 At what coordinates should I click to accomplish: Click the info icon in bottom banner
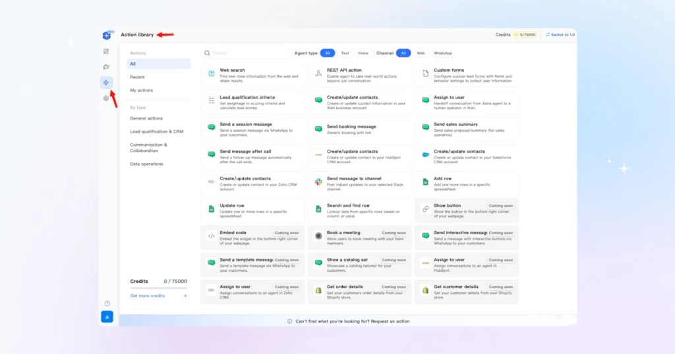tap(290, 321)
